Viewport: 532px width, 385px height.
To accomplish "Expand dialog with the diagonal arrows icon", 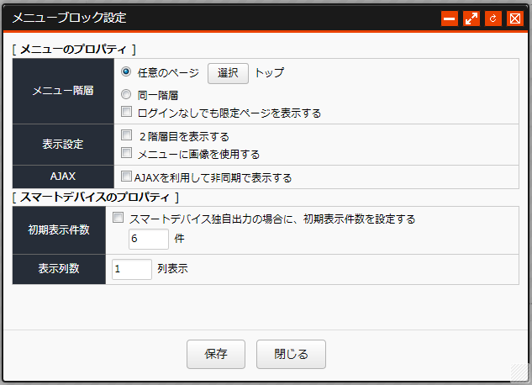I will [x=471, y=18].
